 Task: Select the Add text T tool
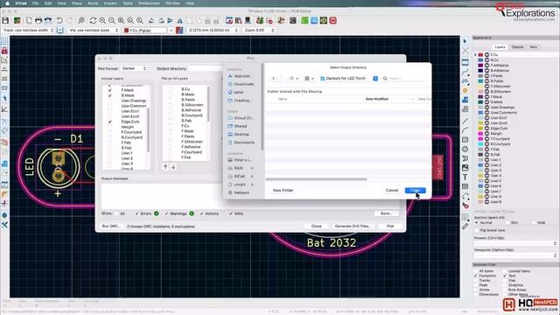coord(465,177)
